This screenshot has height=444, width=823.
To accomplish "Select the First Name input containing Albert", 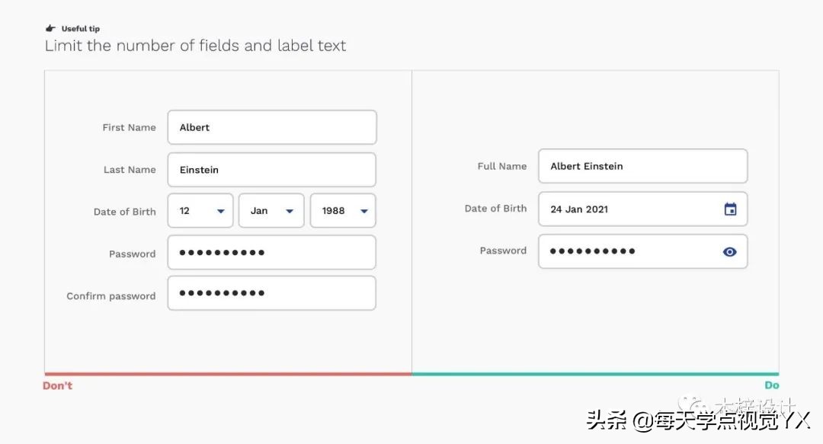I will 271,127.
